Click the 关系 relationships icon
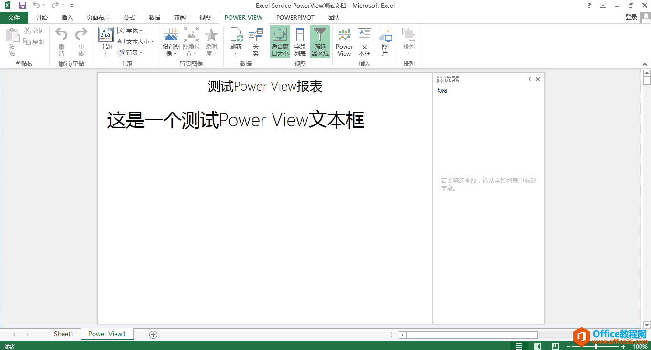Viewport: 651px width, 350px height. click(256, 41)
